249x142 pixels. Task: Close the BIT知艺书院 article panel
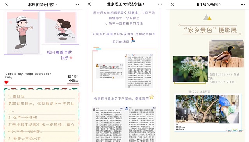172,4
